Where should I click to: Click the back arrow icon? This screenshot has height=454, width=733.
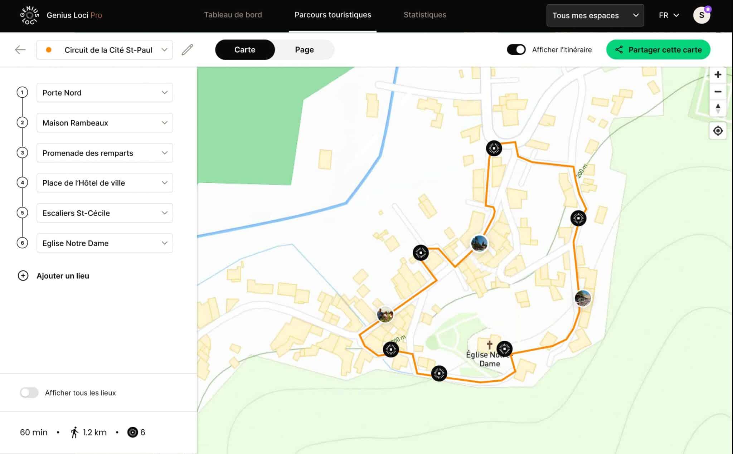point(20,50)
